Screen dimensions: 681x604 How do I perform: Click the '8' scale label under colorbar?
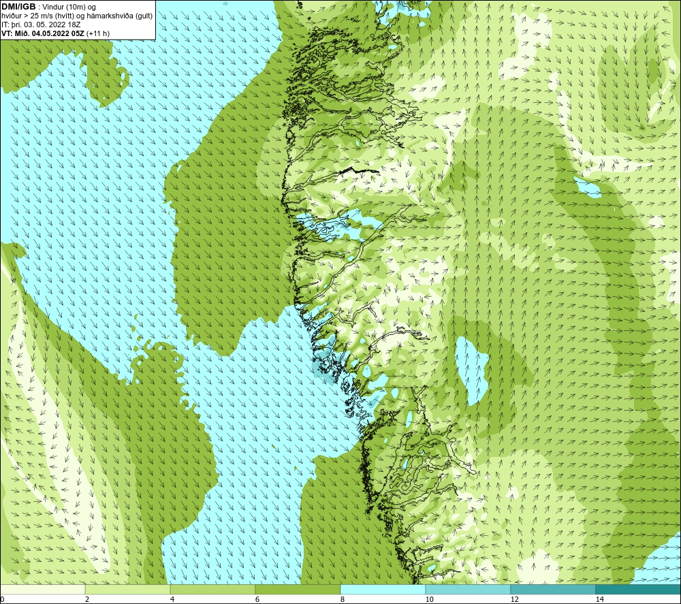[x=343, y=599]
